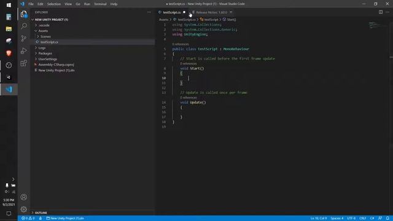Click '0 references' above class testScript
This screenshot has width=393, height=221.
click(x=181, y=44)
